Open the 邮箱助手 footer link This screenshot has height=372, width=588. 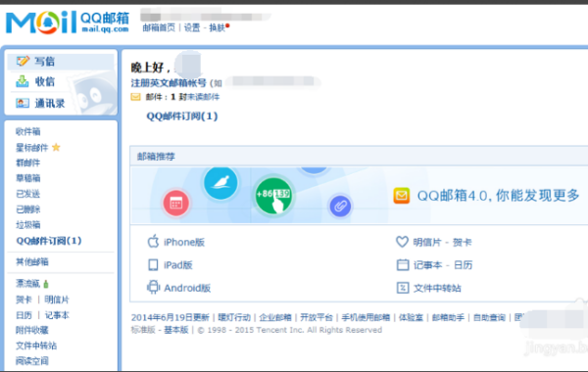pyautogui.click(x=448, y=318)
